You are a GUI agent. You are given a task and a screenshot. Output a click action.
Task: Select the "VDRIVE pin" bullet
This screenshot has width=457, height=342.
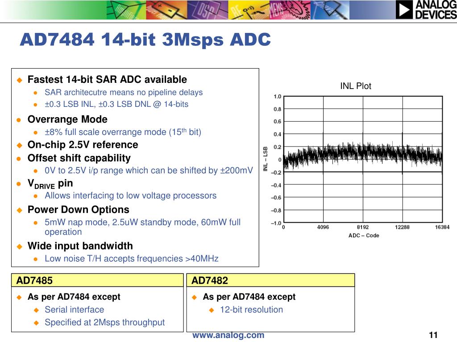point(50,184)
